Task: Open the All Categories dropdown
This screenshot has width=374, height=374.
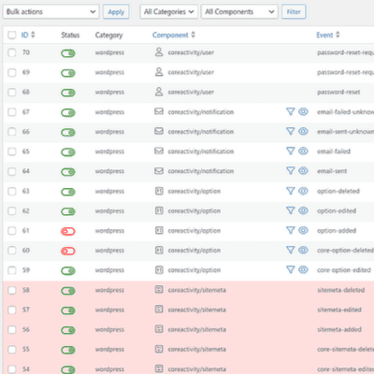Action: point(168,12)
